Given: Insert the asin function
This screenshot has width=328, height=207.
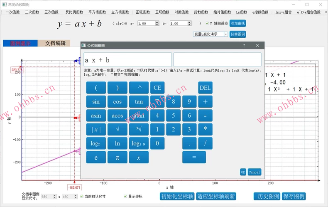Looking at the screenshot, I should [x=96, y=116].
